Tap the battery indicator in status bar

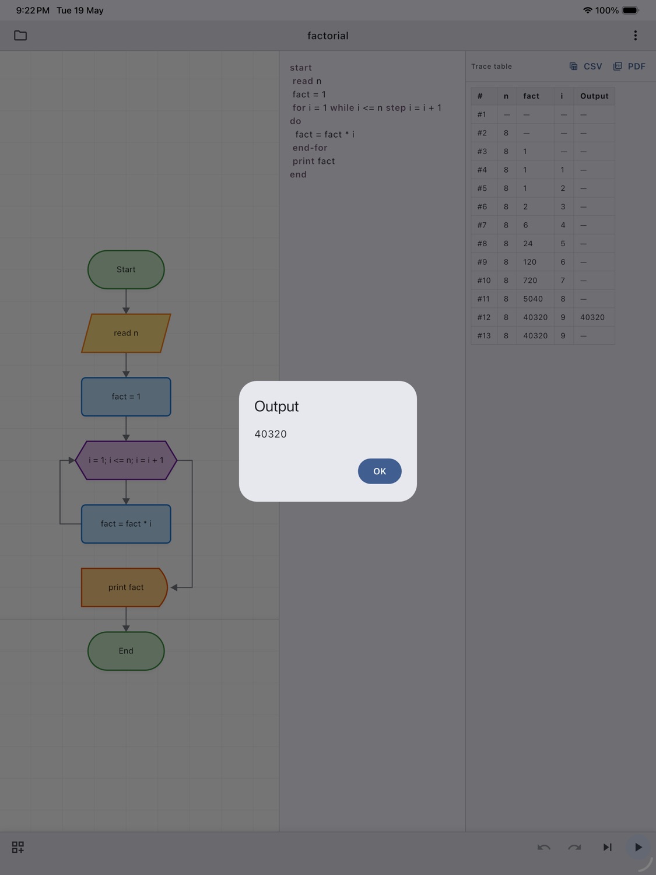click(630, 10)
